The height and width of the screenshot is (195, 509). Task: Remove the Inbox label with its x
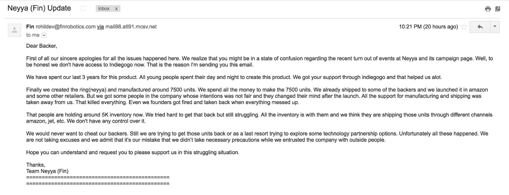(x=116, y=9)
